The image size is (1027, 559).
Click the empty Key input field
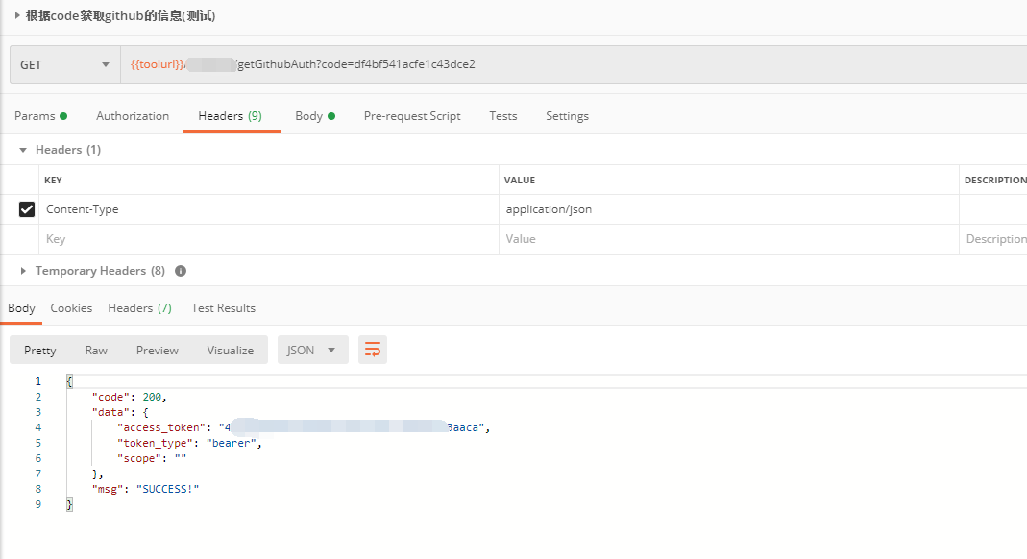[269, 239]
